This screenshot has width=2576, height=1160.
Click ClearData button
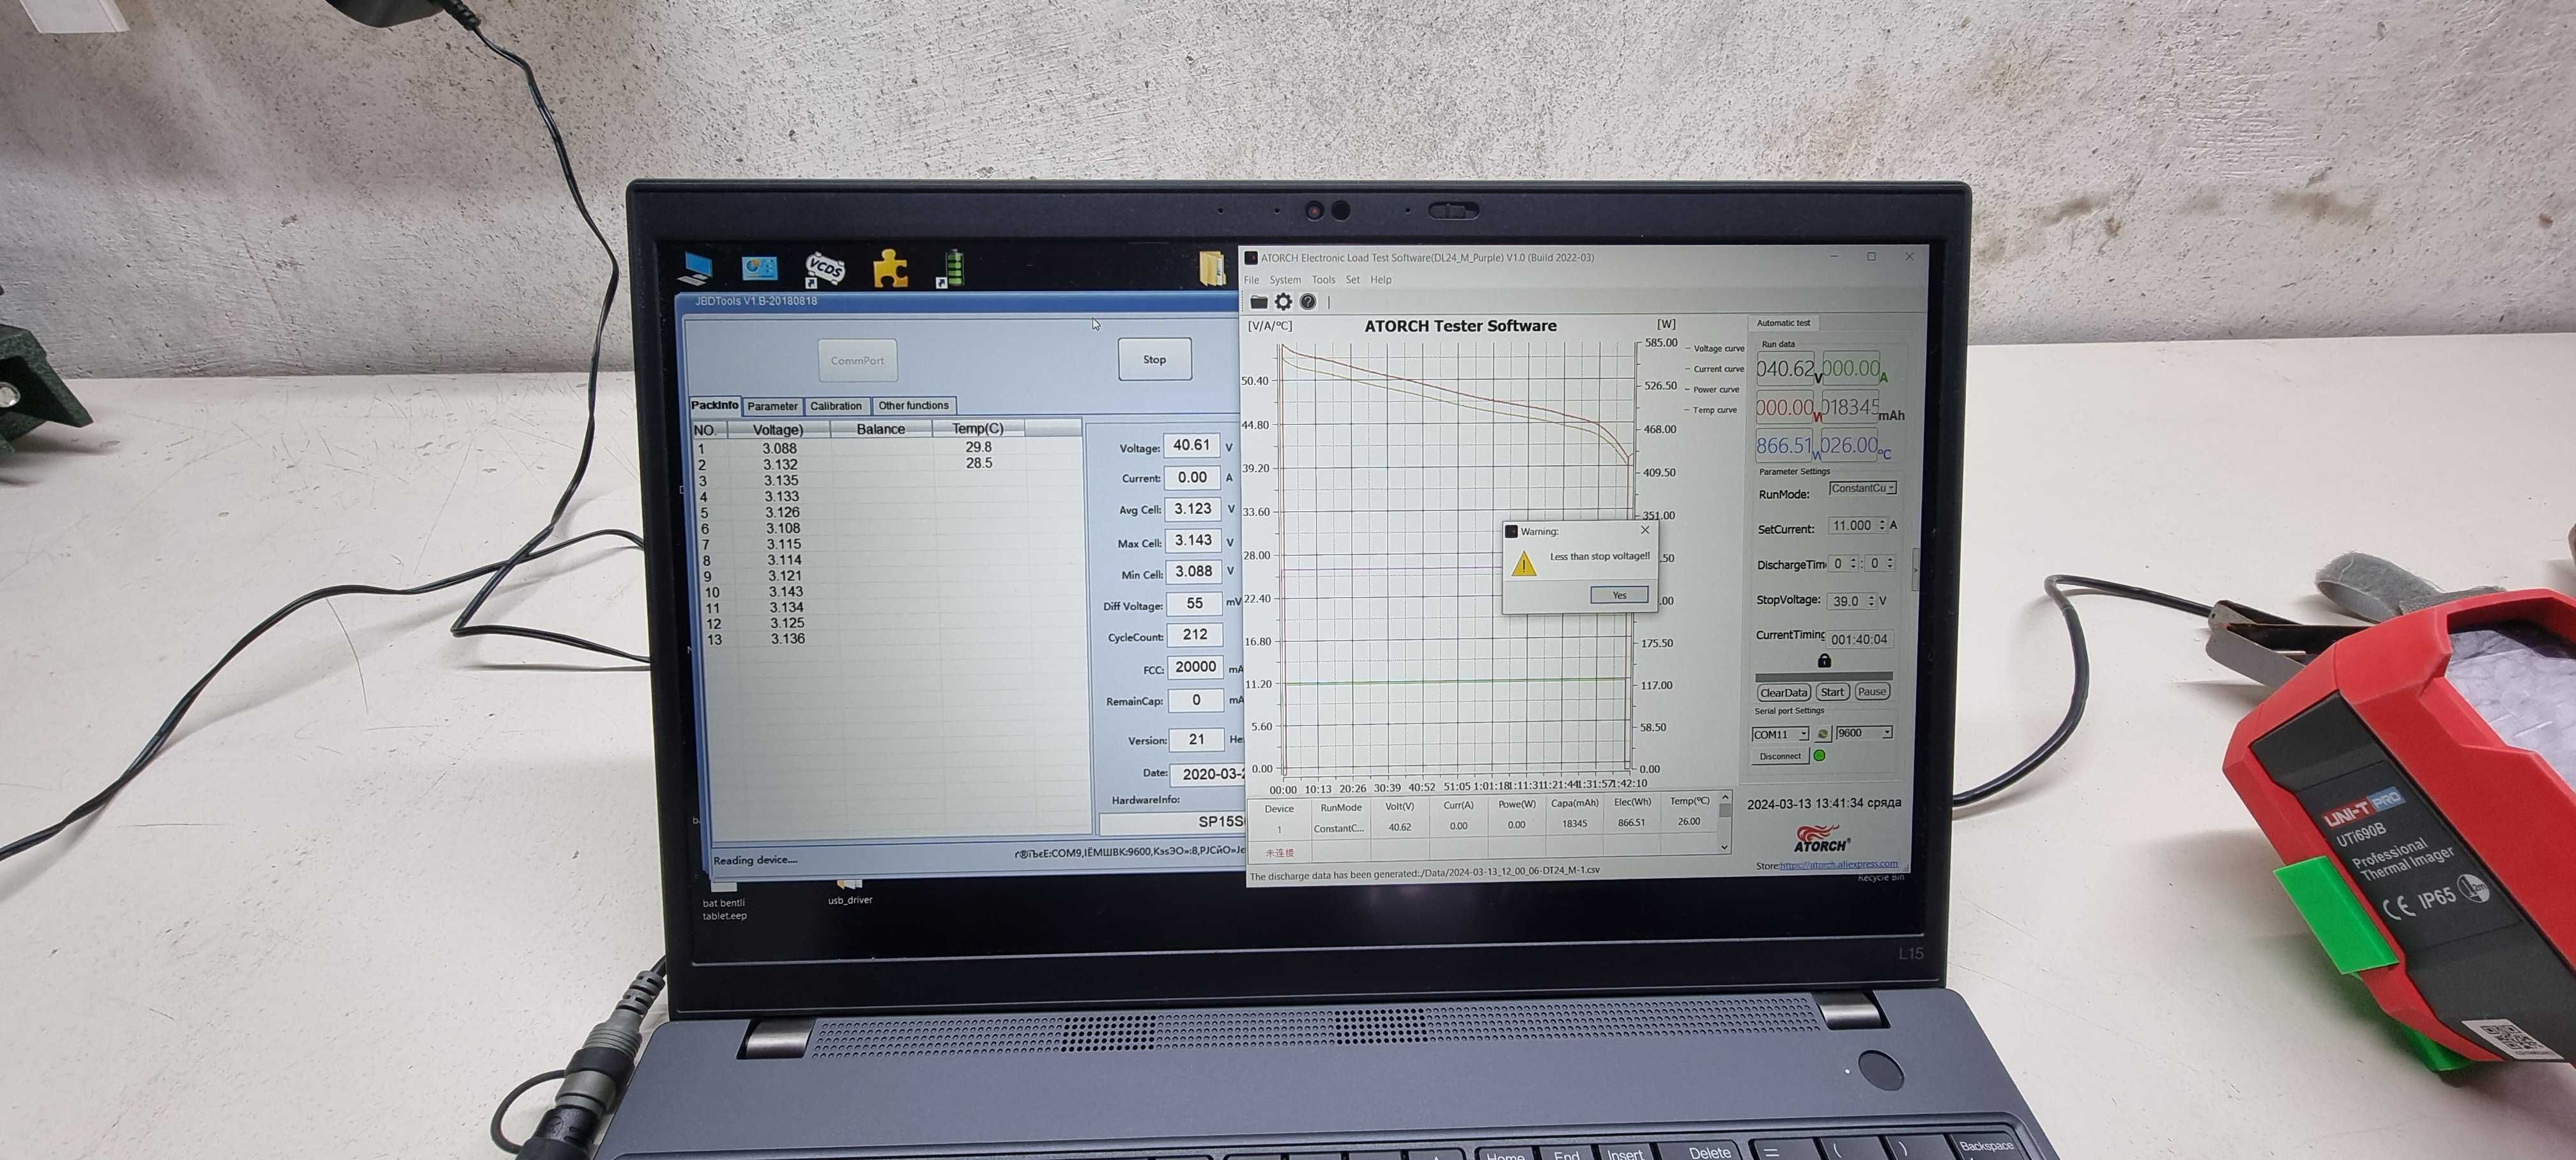pyautogui.click(x=1783, y=692)
